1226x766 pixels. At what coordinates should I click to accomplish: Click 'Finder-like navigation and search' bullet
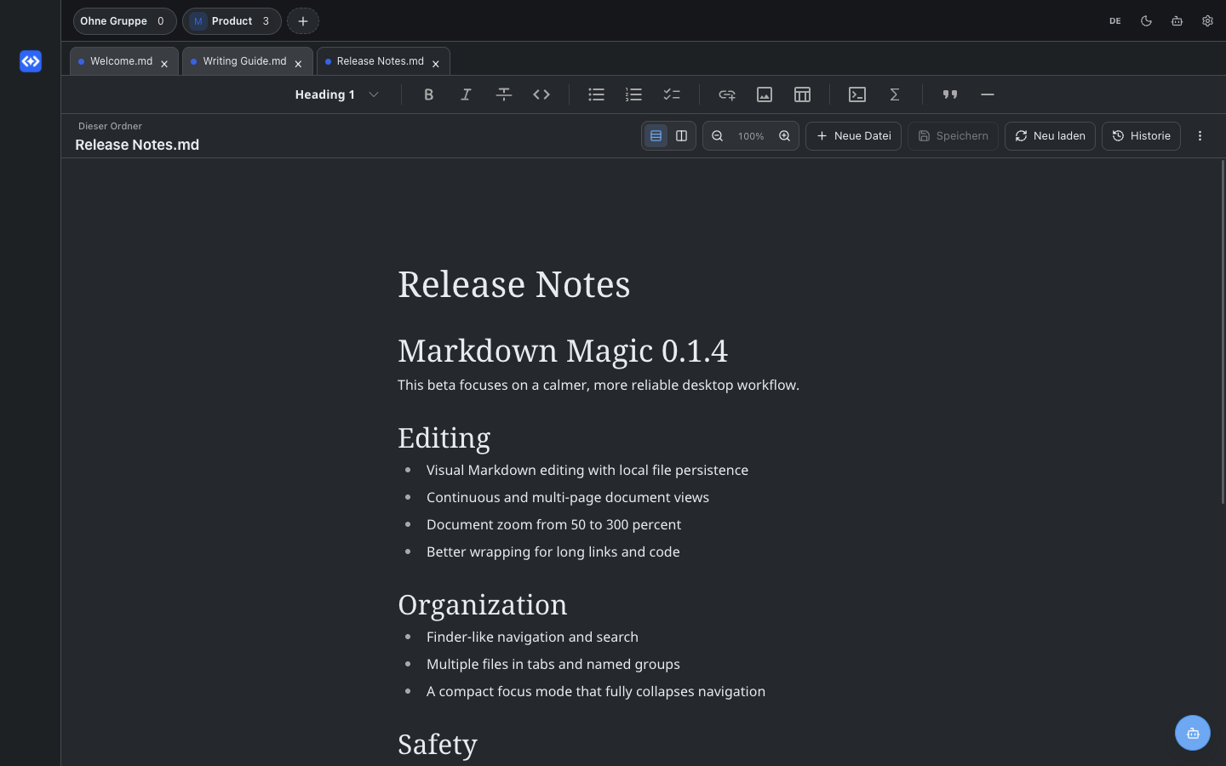click(532, 637)
